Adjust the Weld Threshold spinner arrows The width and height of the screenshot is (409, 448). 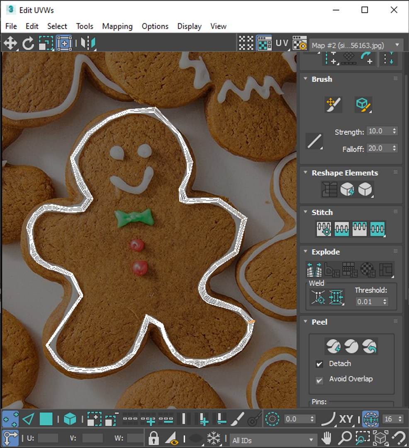tap(385, 302)
